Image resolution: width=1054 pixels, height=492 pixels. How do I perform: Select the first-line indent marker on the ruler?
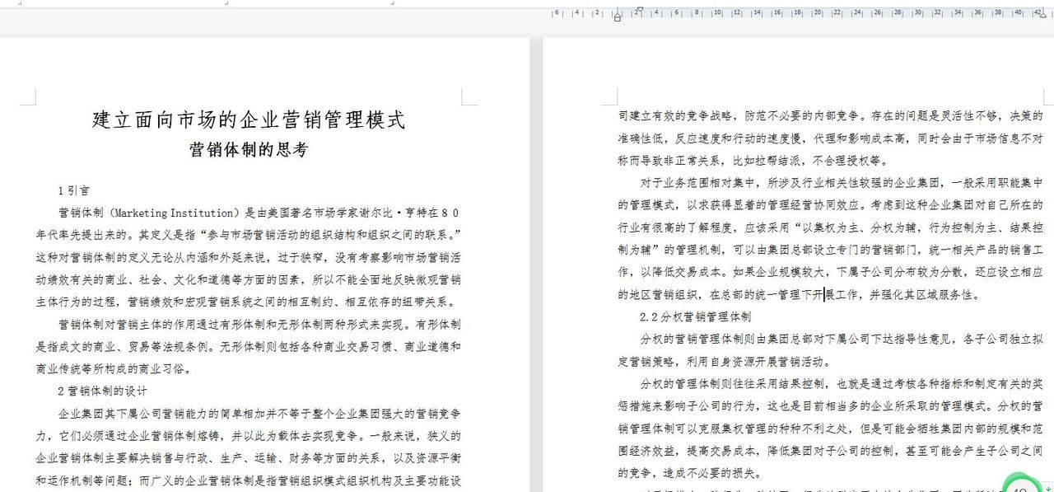tap(640, 9)
